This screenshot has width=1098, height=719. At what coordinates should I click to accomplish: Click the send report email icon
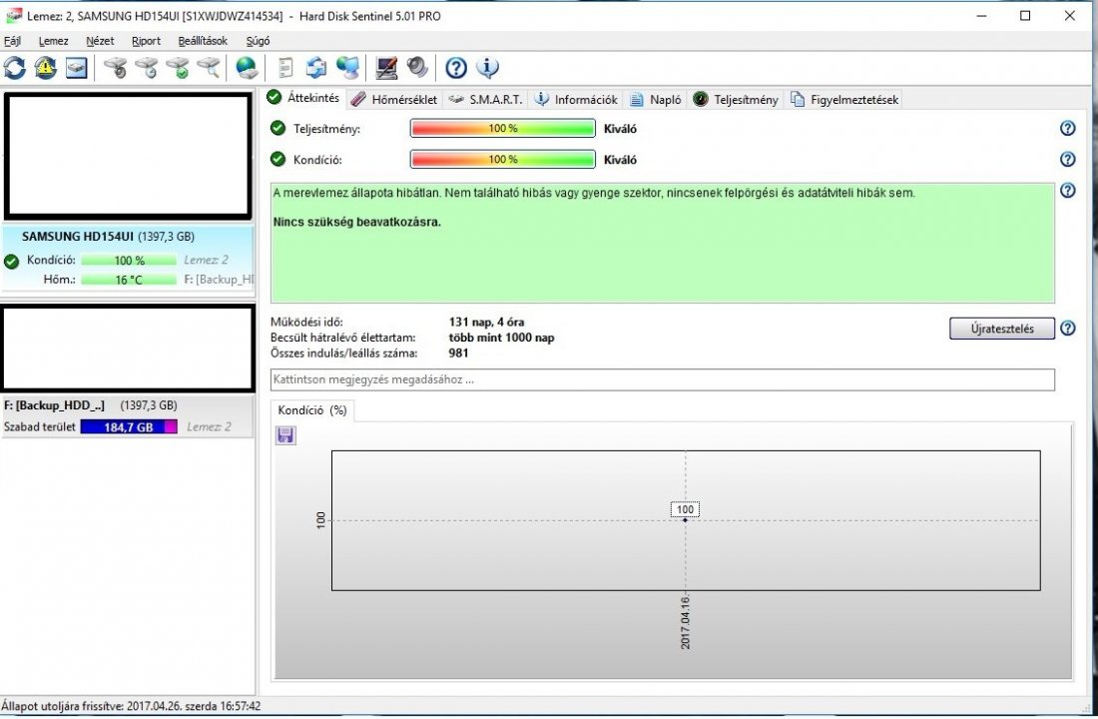coord(316,68)
